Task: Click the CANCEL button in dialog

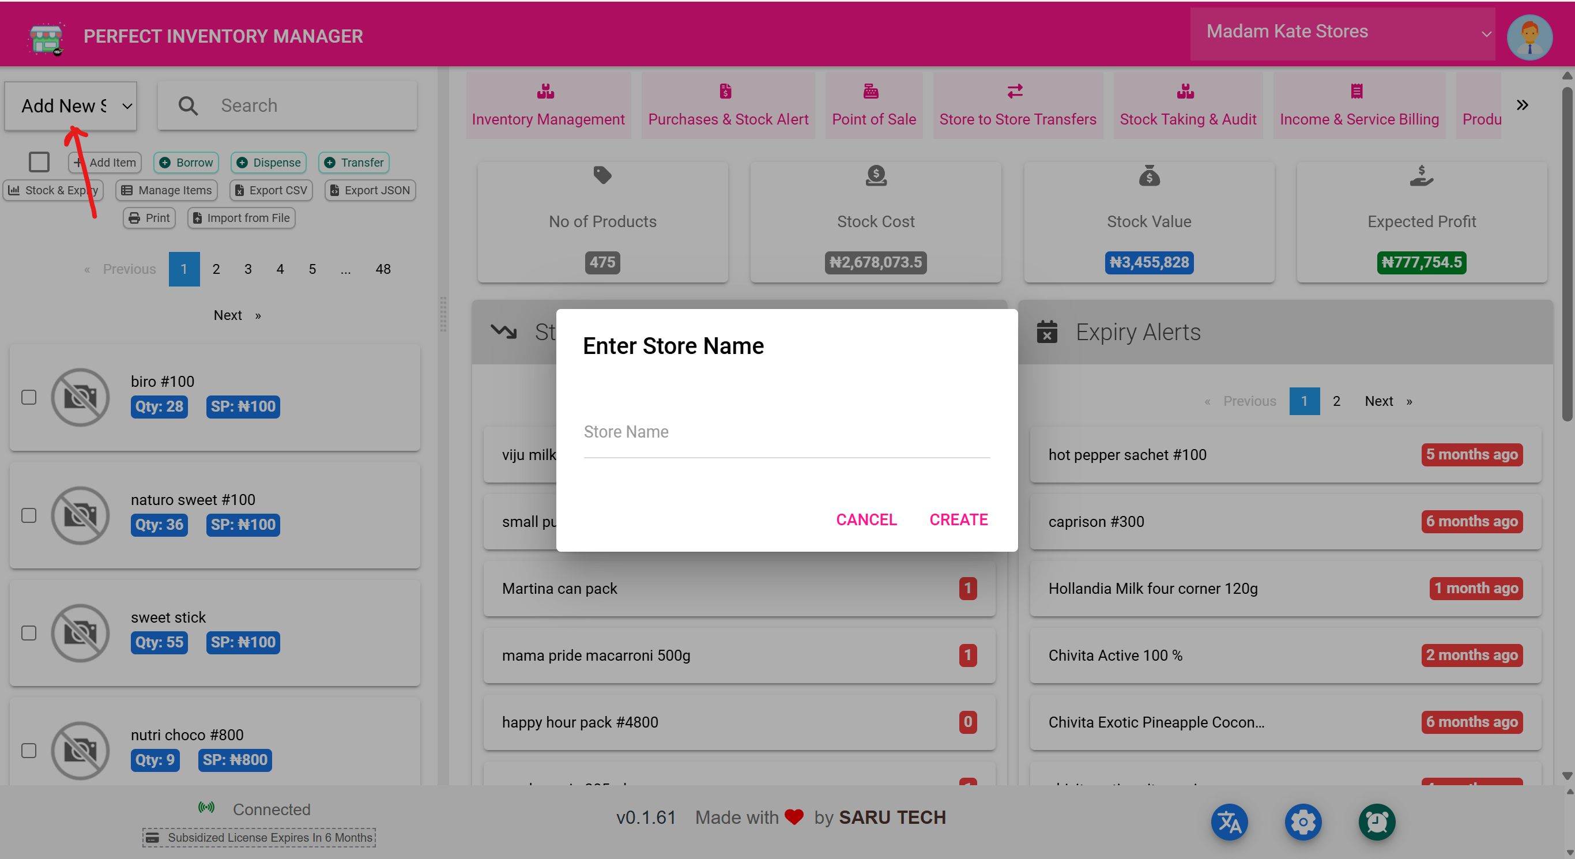Action: click(x=866, y=519)
